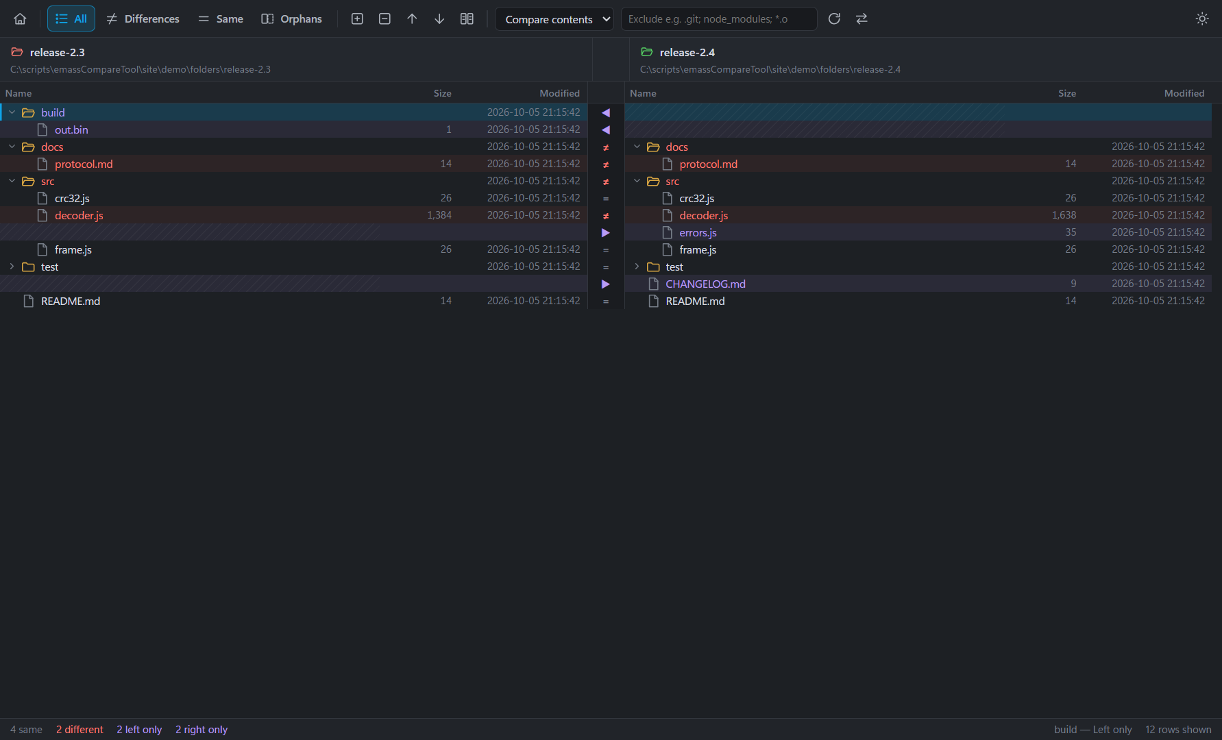
Task: Click '2 right only' status entry
Action: 201,730
